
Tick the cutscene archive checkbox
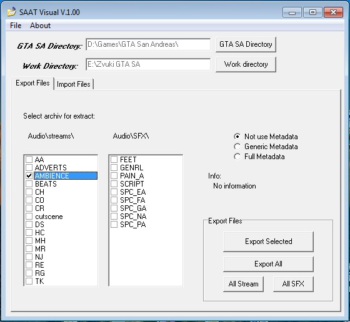tap(29, 217)
